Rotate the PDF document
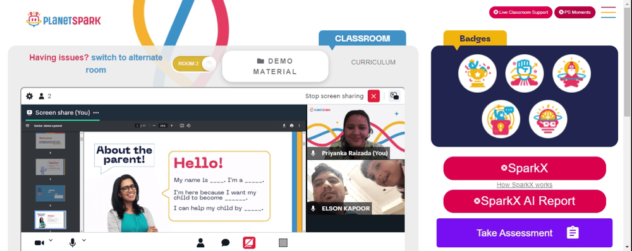The height and width of the screenshot is (251, 632). pyautogui.click(x=188, y=125)
